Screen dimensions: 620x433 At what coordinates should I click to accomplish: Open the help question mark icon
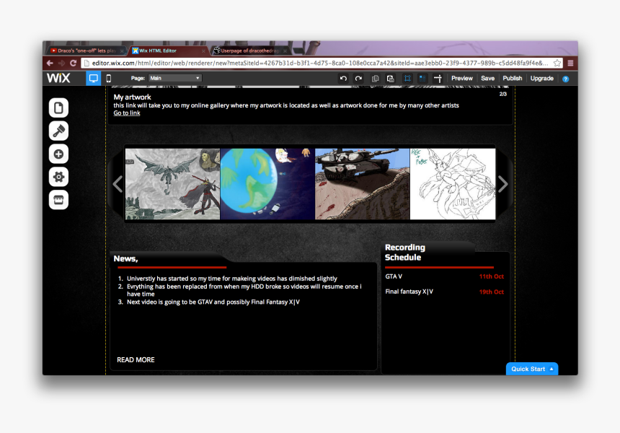566,79
